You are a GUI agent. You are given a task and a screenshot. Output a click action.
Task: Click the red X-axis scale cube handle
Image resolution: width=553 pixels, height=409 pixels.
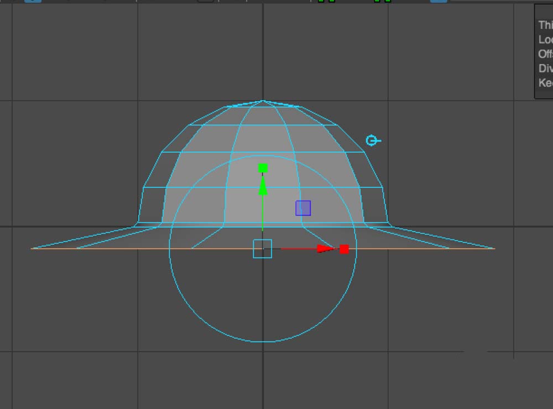click(344, 249)
